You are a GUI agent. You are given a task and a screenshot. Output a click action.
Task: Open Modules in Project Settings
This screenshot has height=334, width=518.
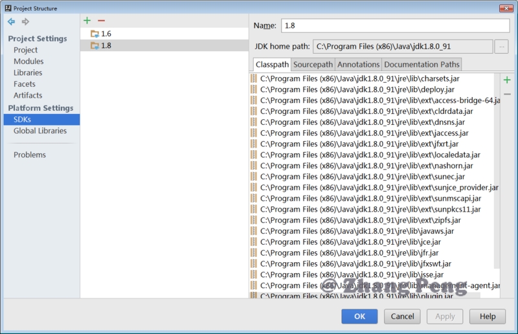[x=28, y=61]
